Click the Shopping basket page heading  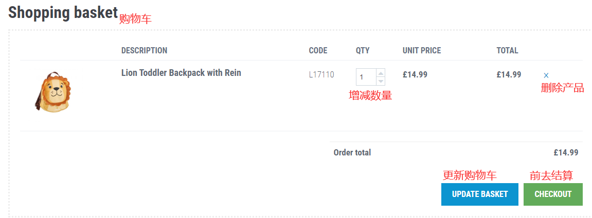pos(63,13)
